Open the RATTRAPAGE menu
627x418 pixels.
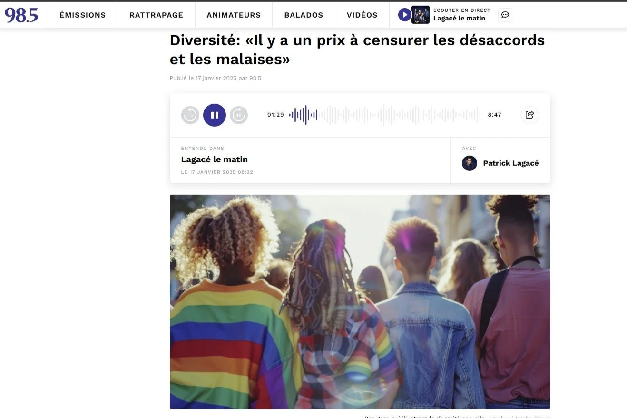(x=156, y=15)
